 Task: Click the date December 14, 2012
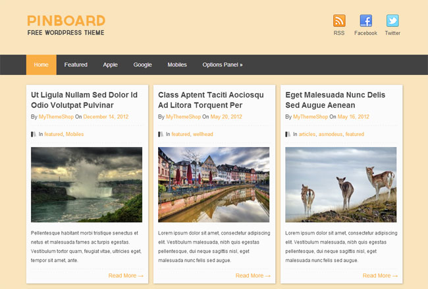click(x=106, y=116)
